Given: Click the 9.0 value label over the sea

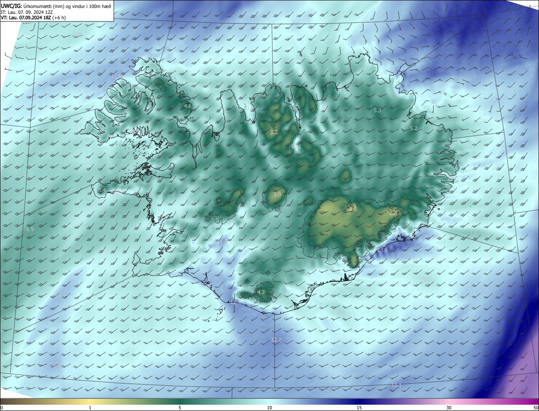Looking at the screenshot, I should click(426, 279).
